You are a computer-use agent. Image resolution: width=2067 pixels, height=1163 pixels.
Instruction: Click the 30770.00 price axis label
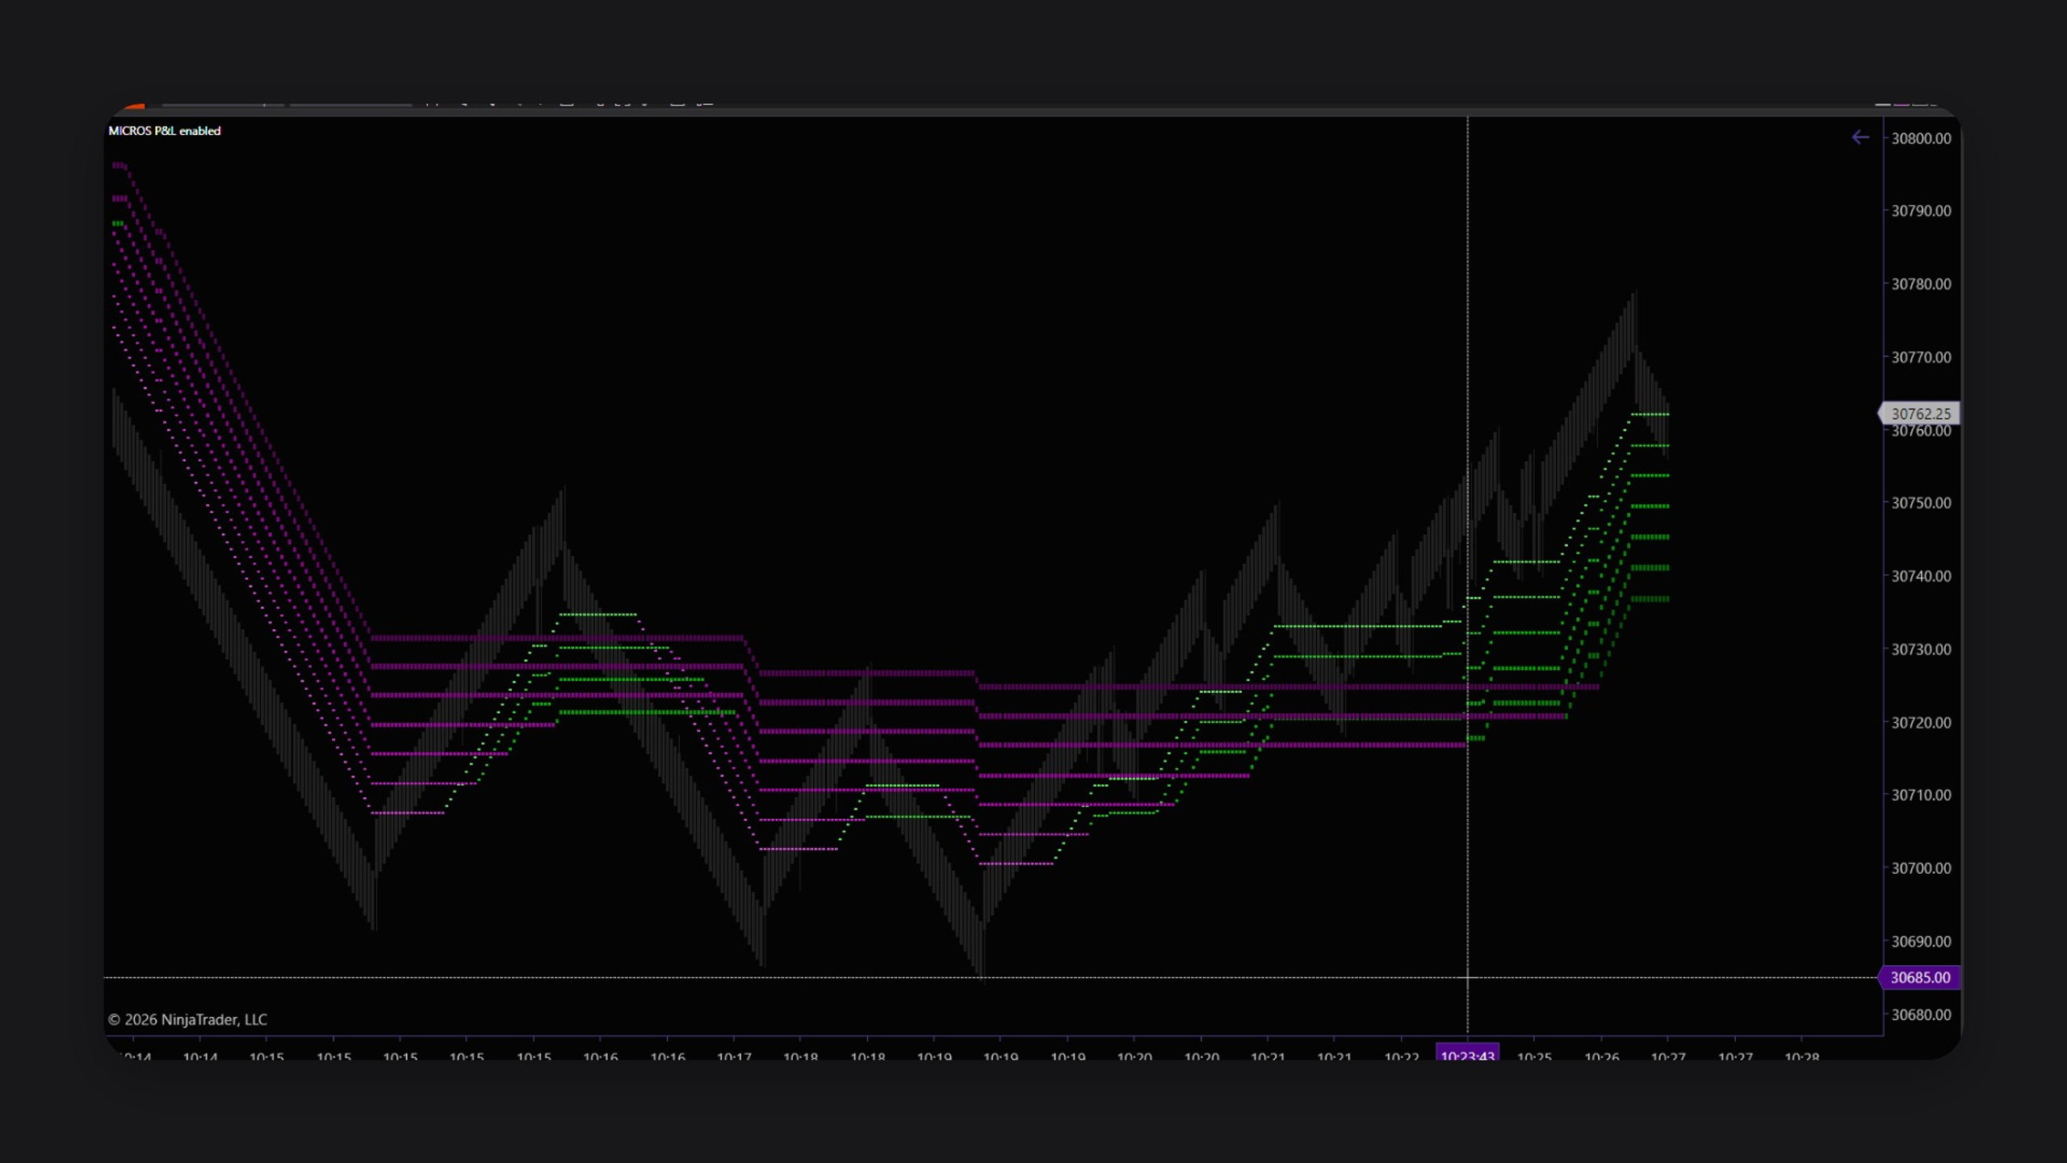[x=1921, y=357]
